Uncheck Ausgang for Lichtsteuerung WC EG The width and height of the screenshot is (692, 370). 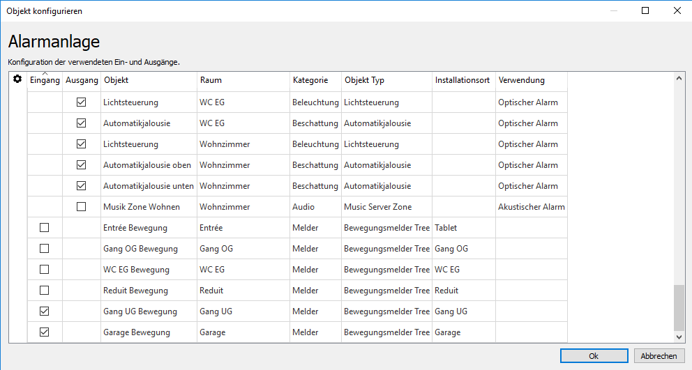click(82, 102)
